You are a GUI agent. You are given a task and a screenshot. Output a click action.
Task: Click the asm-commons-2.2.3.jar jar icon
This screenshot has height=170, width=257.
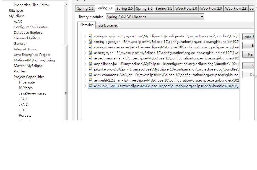(x=90, y=75)
